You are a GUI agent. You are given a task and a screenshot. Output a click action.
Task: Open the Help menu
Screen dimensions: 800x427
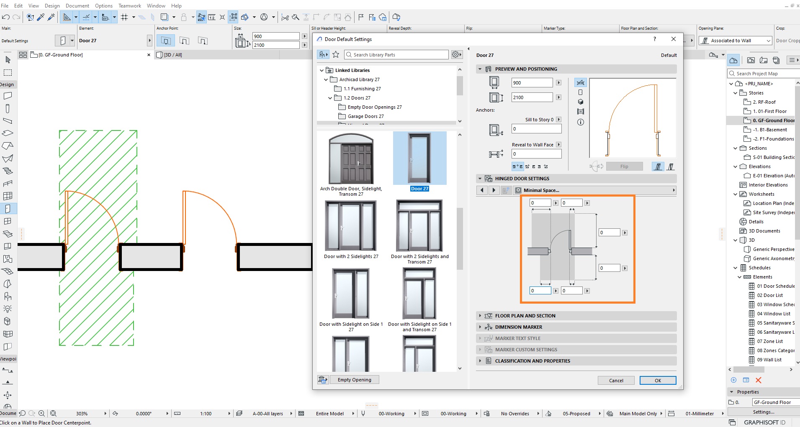point(176,5)
